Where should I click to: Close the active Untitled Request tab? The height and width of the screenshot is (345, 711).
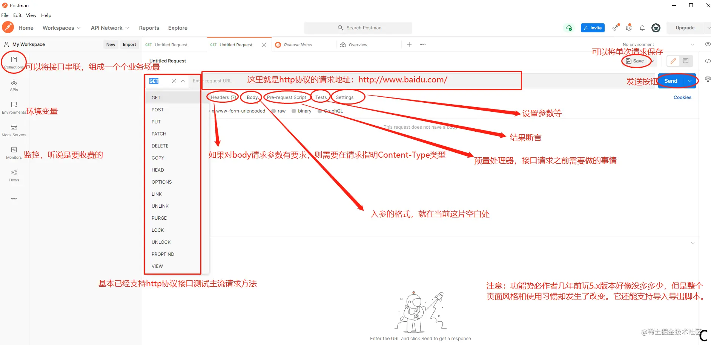[x=264, y=45]
